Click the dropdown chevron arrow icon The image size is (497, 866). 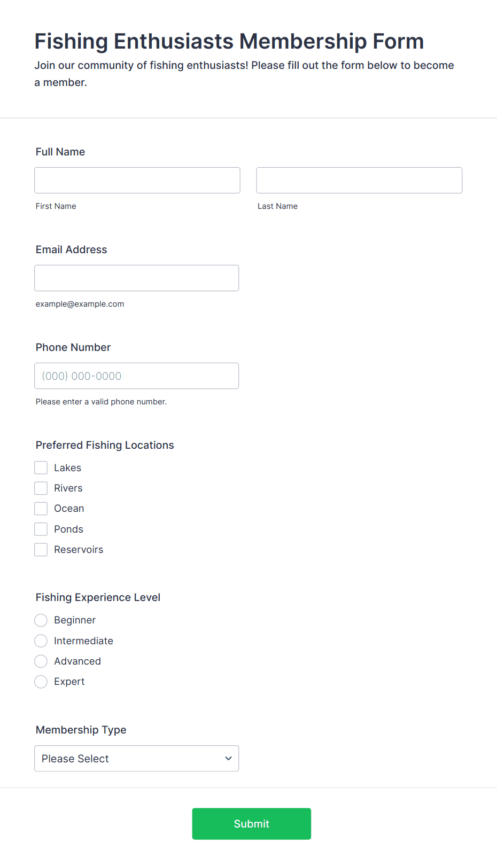coord(228,759)
